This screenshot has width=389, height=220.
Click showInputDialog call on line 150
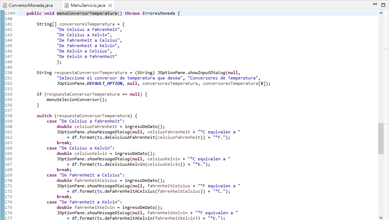206,73
